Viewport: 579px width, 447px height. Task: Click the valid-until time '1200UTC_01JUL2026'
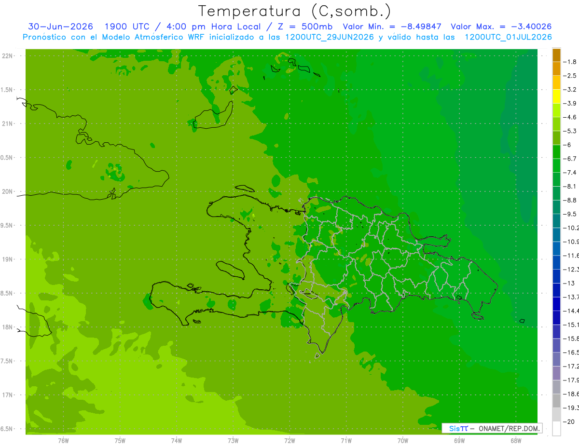pos(508,37)
